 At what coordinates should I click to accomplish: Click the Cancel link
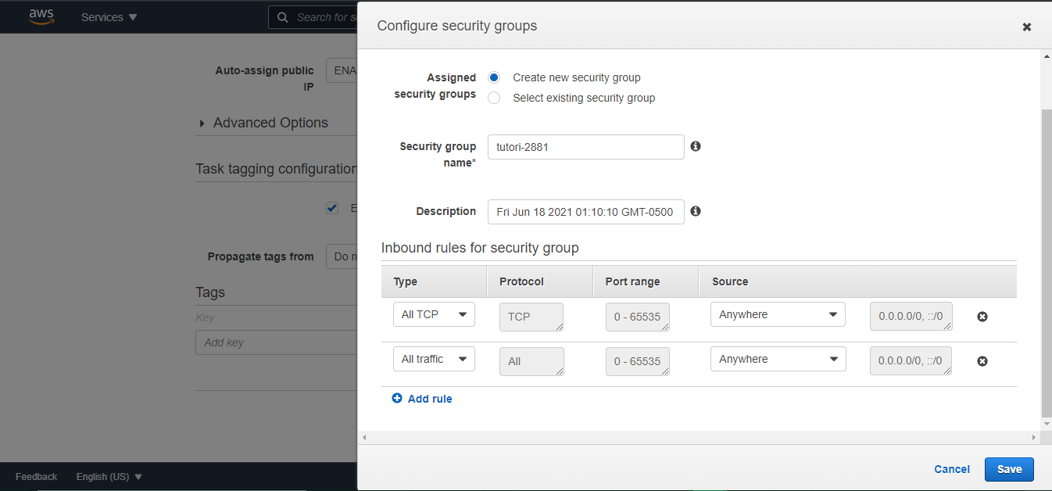click(x=952, y=469)
